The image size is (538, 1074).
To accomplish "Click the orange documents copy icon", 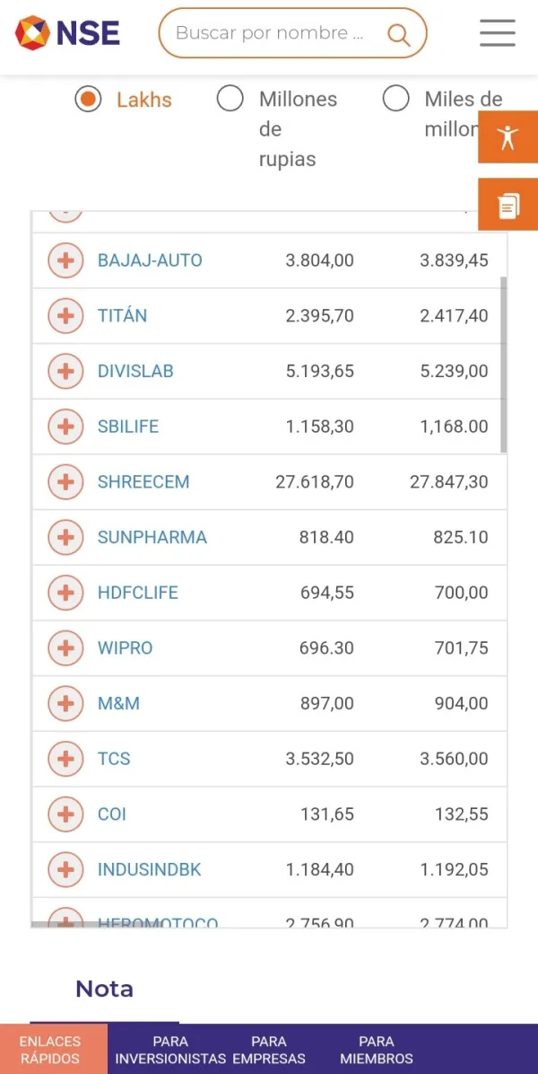I will [508, 206].
